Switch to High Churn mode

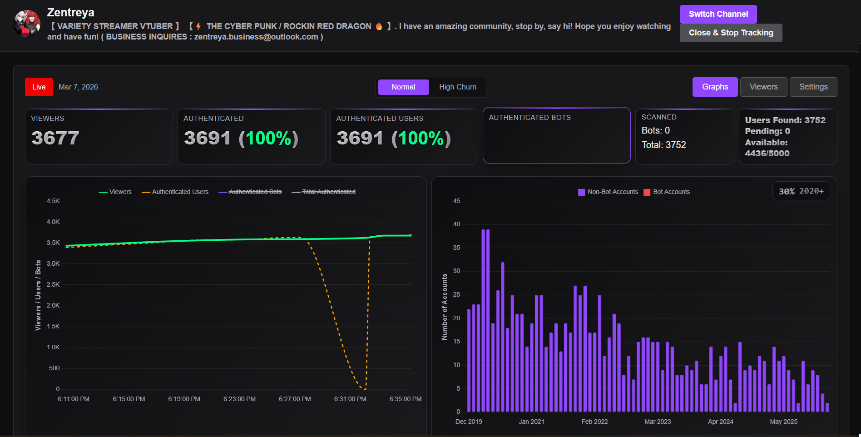pos(457,87)
